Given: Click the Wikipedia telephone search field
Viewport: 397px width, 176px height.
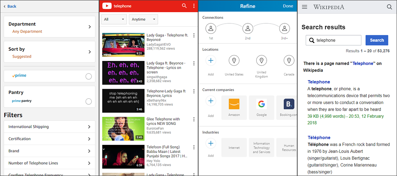Looking at the screenshot, I should click(x=334, y=40).
